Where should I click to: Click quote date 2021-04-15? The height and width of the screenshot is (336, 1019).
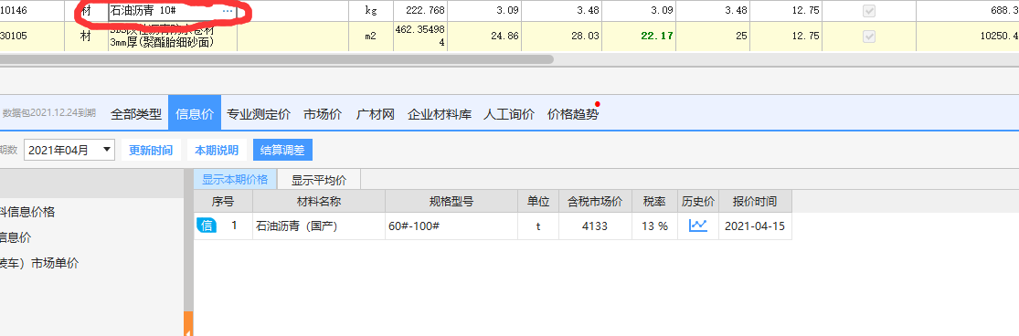coord(755,226)
